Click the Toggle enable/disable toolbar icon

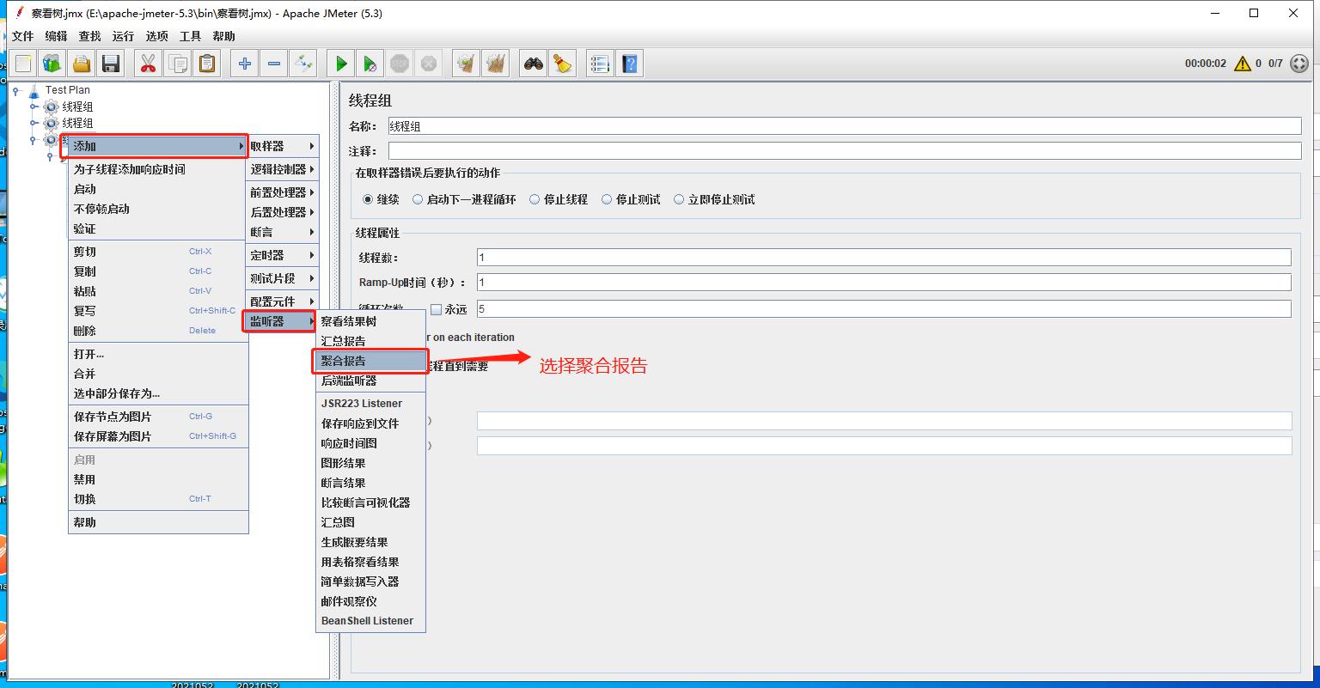click(x=303, y=64)
